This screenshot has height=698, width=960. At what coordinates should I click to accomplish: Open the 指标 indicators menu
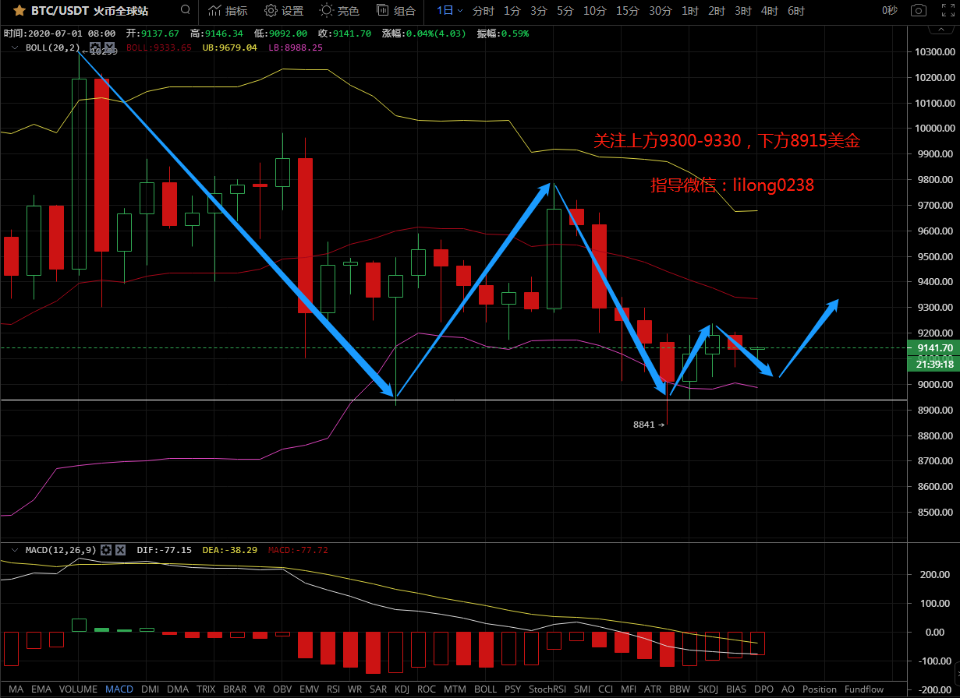[x=227, y=11]
